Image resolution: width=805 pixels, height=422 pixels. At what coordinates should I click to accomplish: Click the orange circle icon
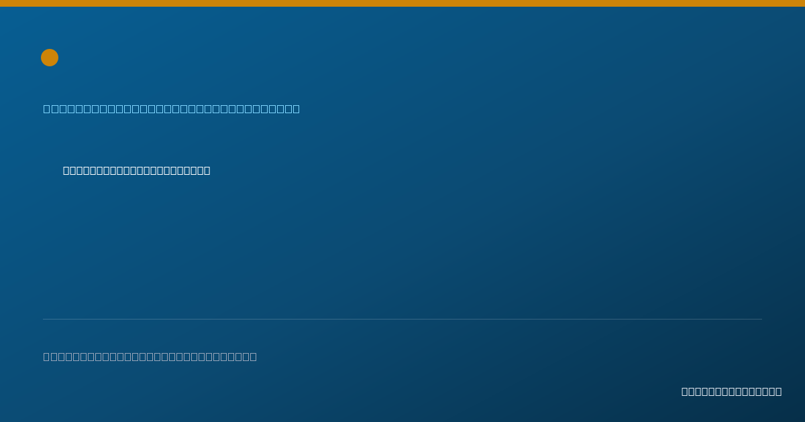click(50, 58)
